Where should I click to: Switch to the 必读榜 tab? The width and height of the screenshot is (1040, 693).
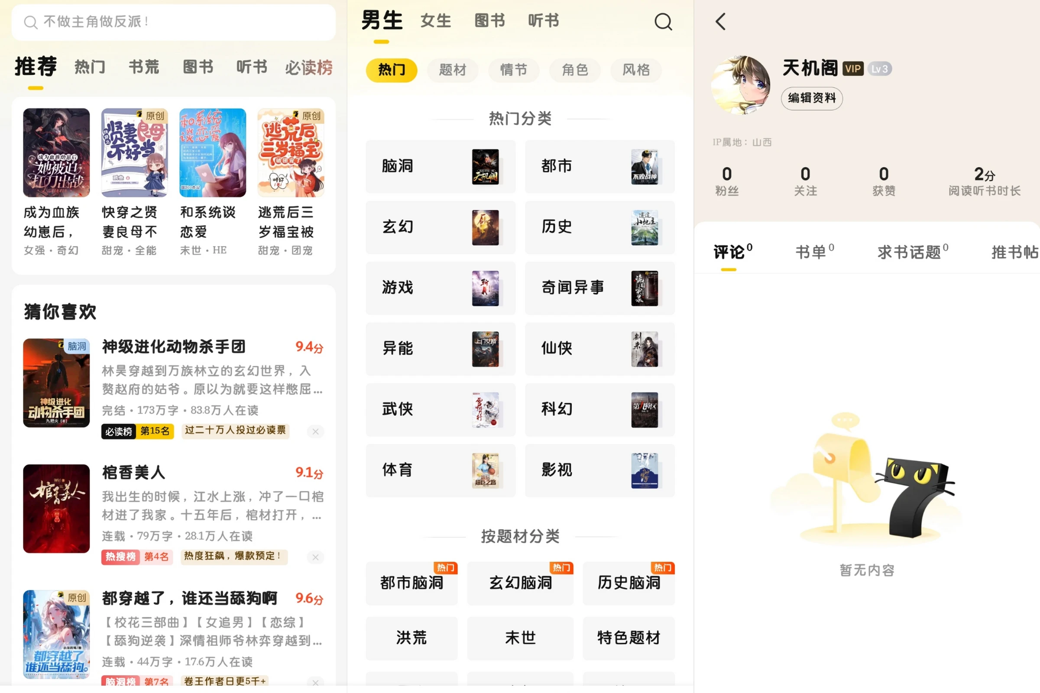pyautogui.click(x=308, y=67)
